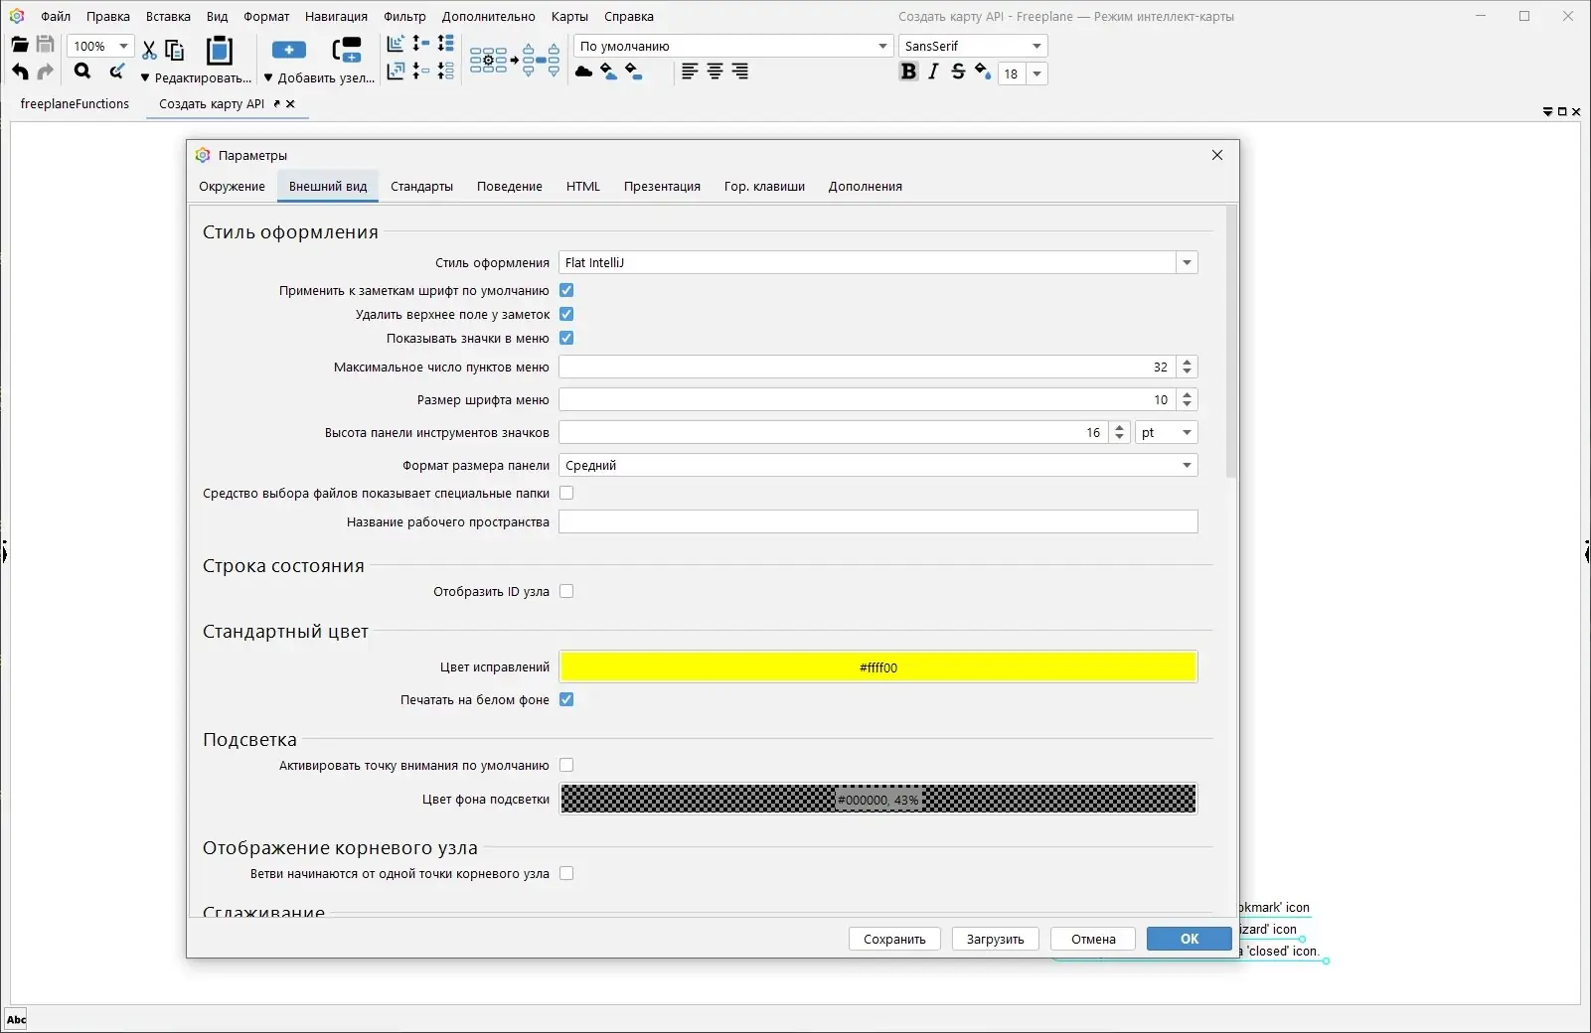Viewport: 1591px width, 1033px height.
Task: Click the paste clipboard icon
Action: click(219, 50)
